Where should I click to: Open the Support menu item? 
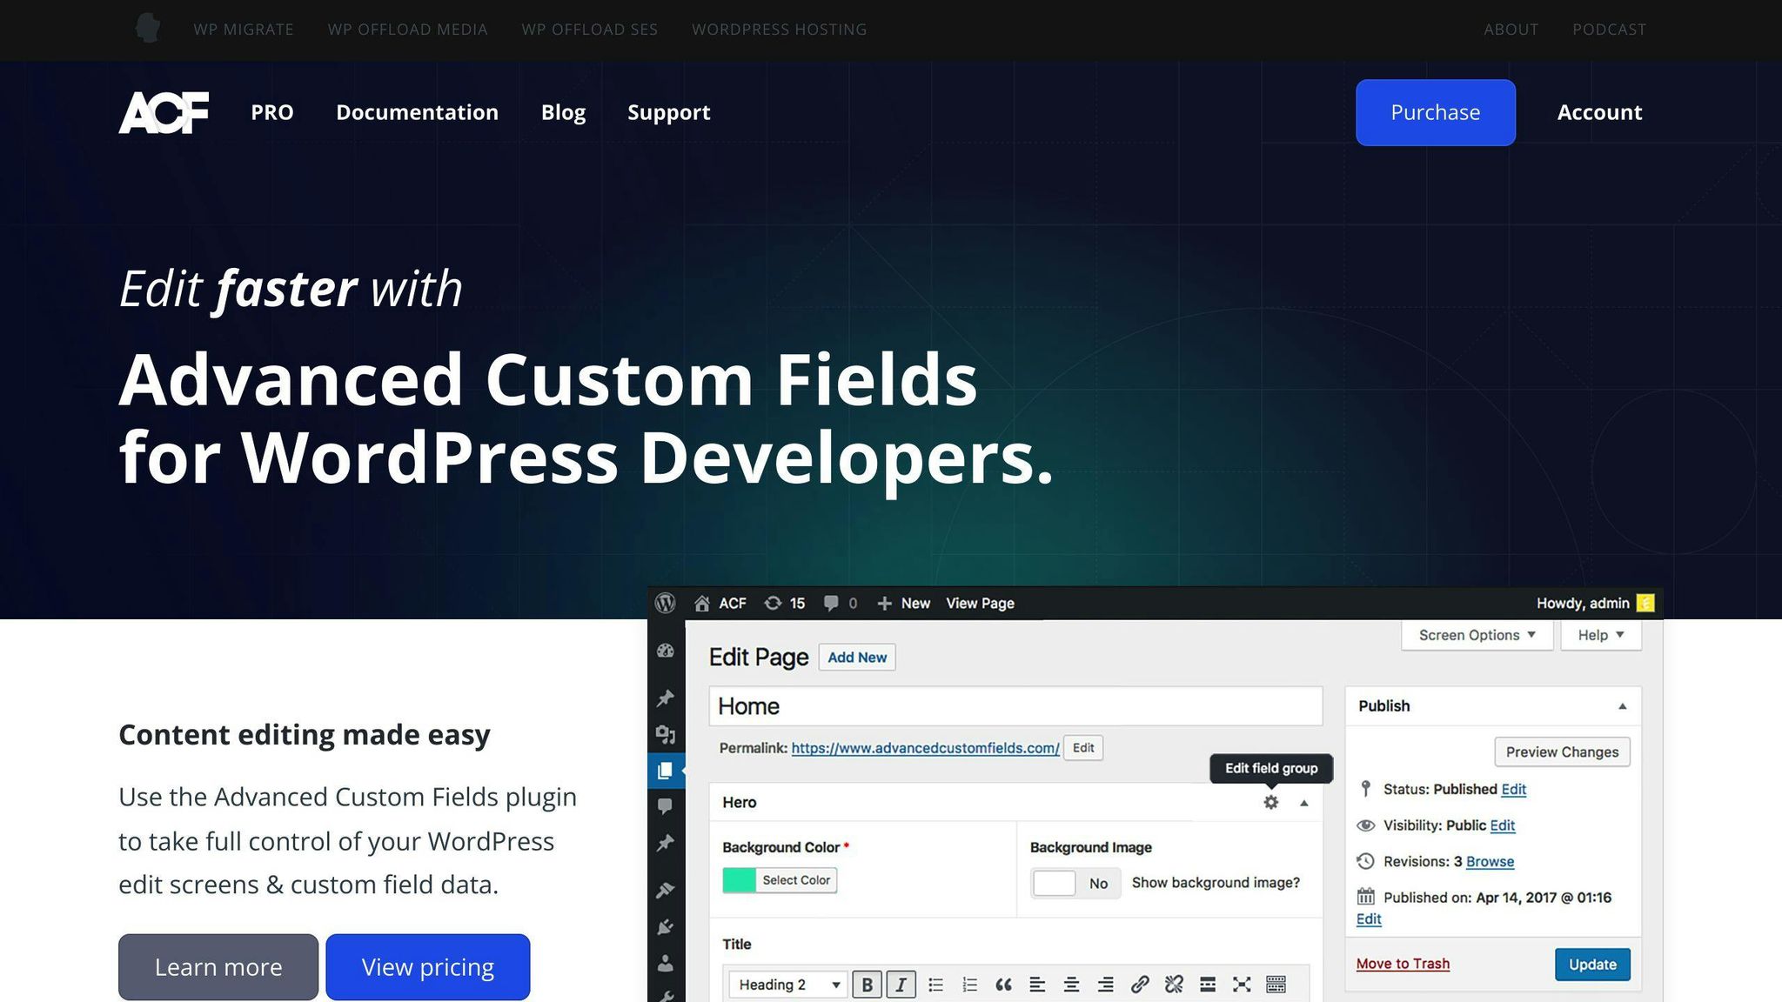point(669,112)
